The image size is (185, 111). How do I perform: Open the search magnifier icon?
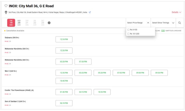pyautogui.click(x=179, y=23)
